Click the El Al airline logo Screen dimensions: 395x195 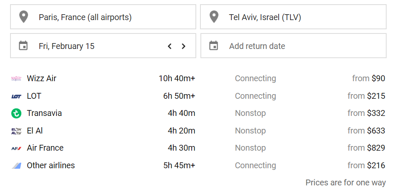pyautogui.click(x=16, y=131)
